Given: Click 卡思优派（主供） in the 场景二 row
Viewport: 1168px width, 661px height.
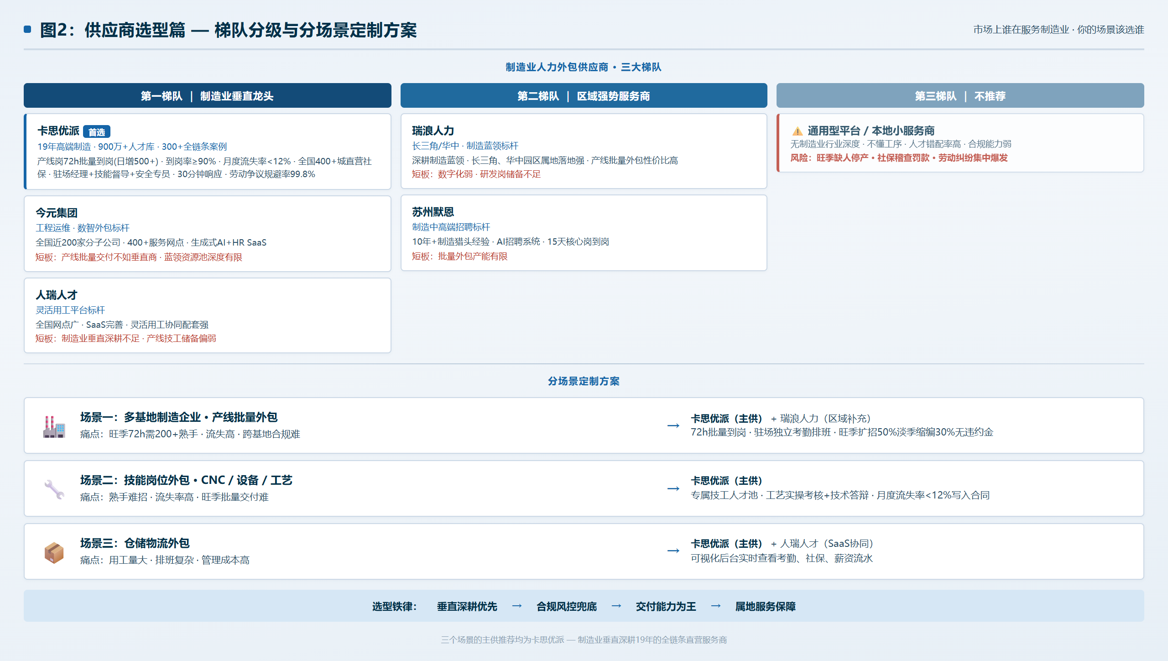Looking at the screenshot, I should (728, 481).
